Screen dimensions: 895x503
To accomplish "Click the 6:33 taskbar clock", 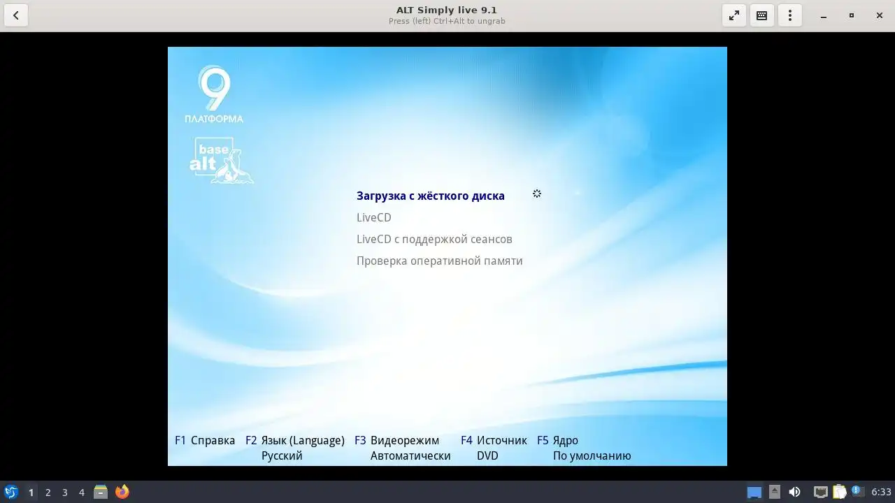I will click(881, 493).
